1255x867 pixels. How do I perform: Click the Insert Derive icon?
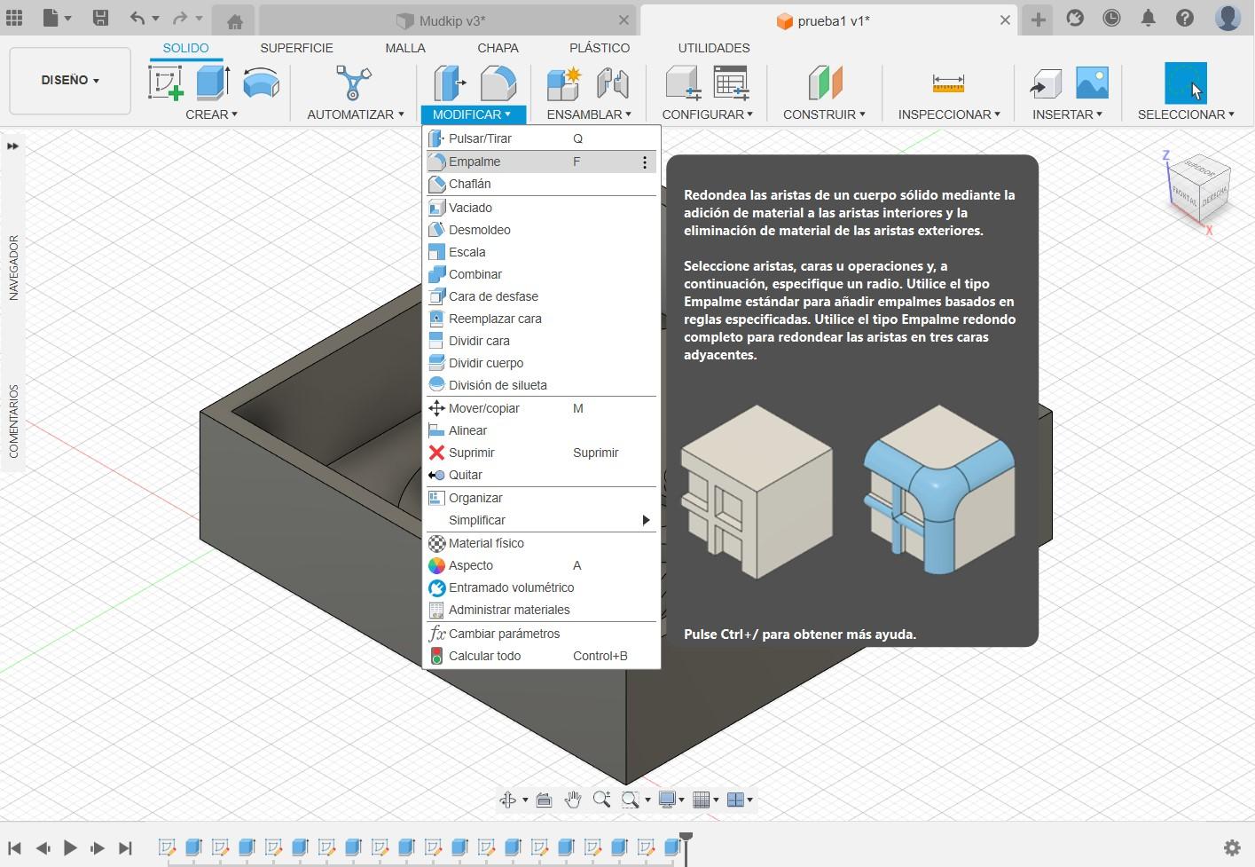click(1045, 83)
